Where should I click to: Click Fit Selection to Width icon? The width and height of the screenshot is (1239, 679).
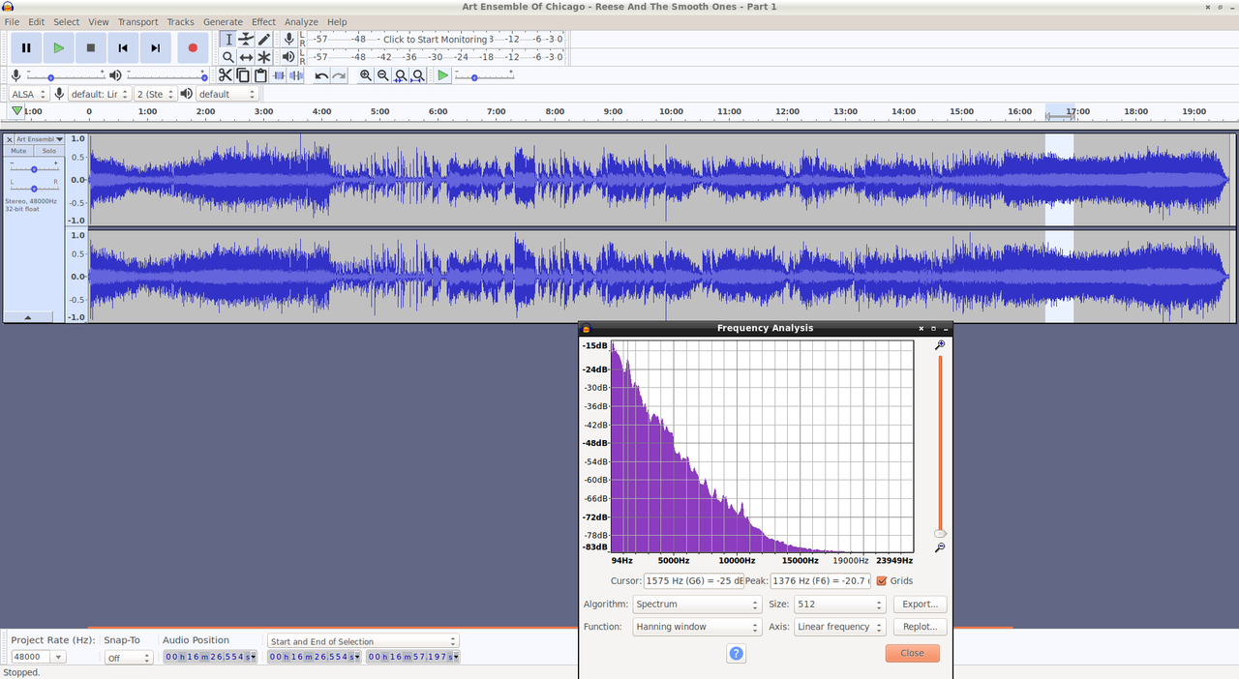click(401, 75)
